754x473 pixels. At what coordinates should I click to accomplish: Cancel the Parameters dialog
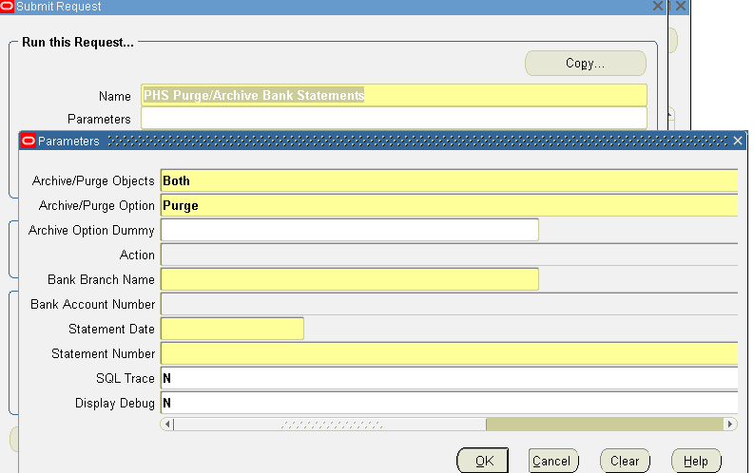(x=553, y=461)
